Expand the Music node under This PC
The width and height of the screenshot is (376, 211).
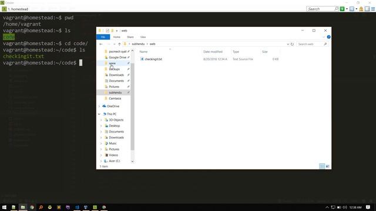coord(101,143)
